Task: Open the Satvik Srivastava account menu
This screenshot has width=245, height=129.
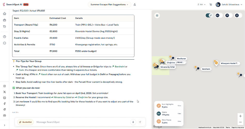Action: point(229,5)
